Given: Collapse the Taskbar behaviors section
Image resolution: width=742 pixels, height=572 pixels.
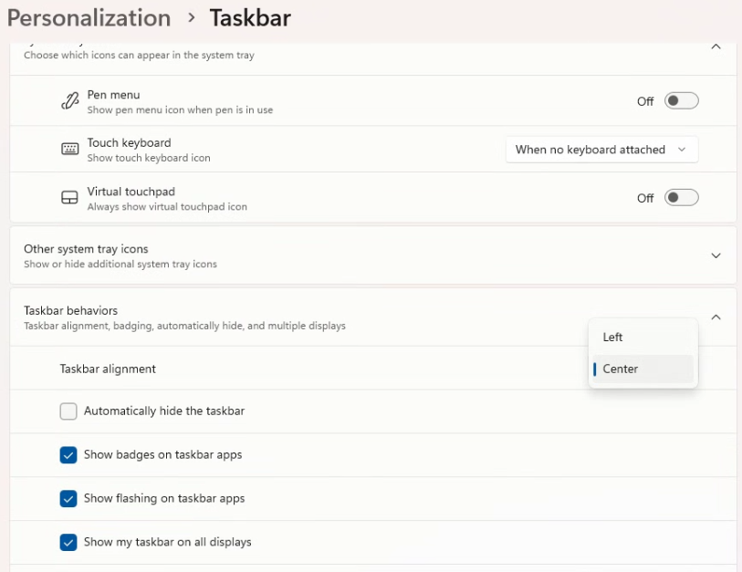Looking at the screenshot, I should pos(716,317).
